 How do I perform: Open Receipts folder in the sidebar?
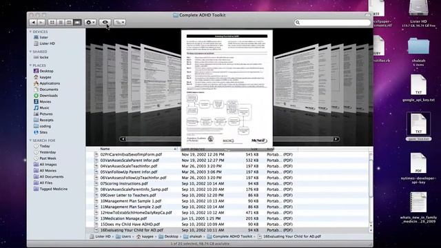tap(43, 120)
